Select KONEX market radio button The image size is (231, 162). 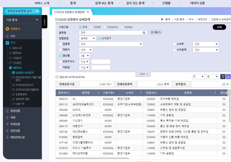(x=122, y=27)
